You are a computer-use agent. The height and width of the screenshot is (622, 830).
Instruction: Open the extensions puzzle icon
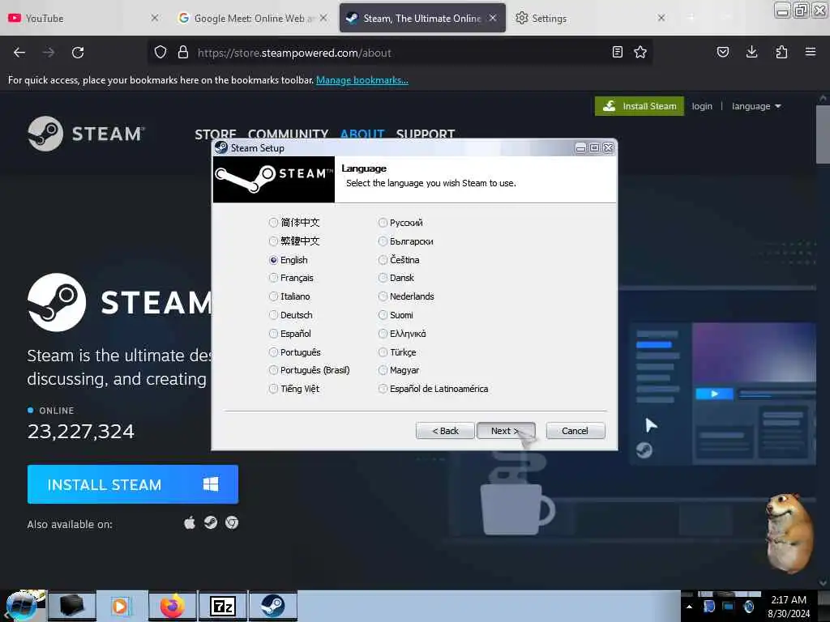(x=781, y=52)
